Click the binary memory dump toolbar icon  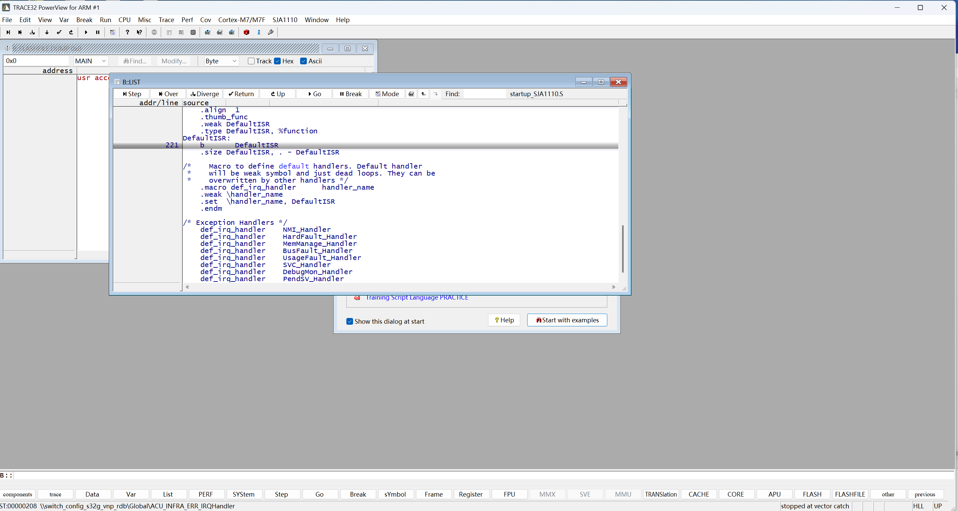click(x=181, y=33)
